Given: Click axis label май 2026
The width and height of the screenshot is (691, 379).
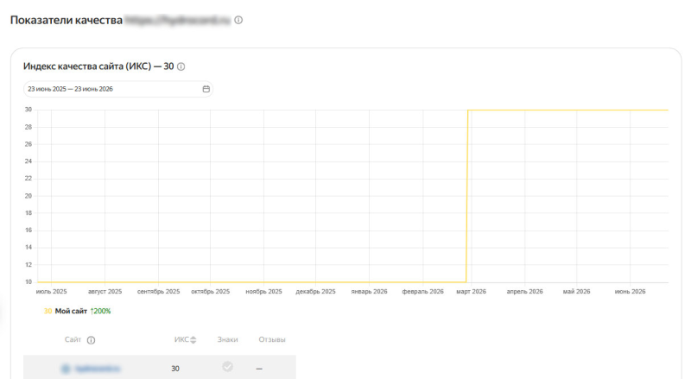Looking at the screenshot, I should click(576, 291).
